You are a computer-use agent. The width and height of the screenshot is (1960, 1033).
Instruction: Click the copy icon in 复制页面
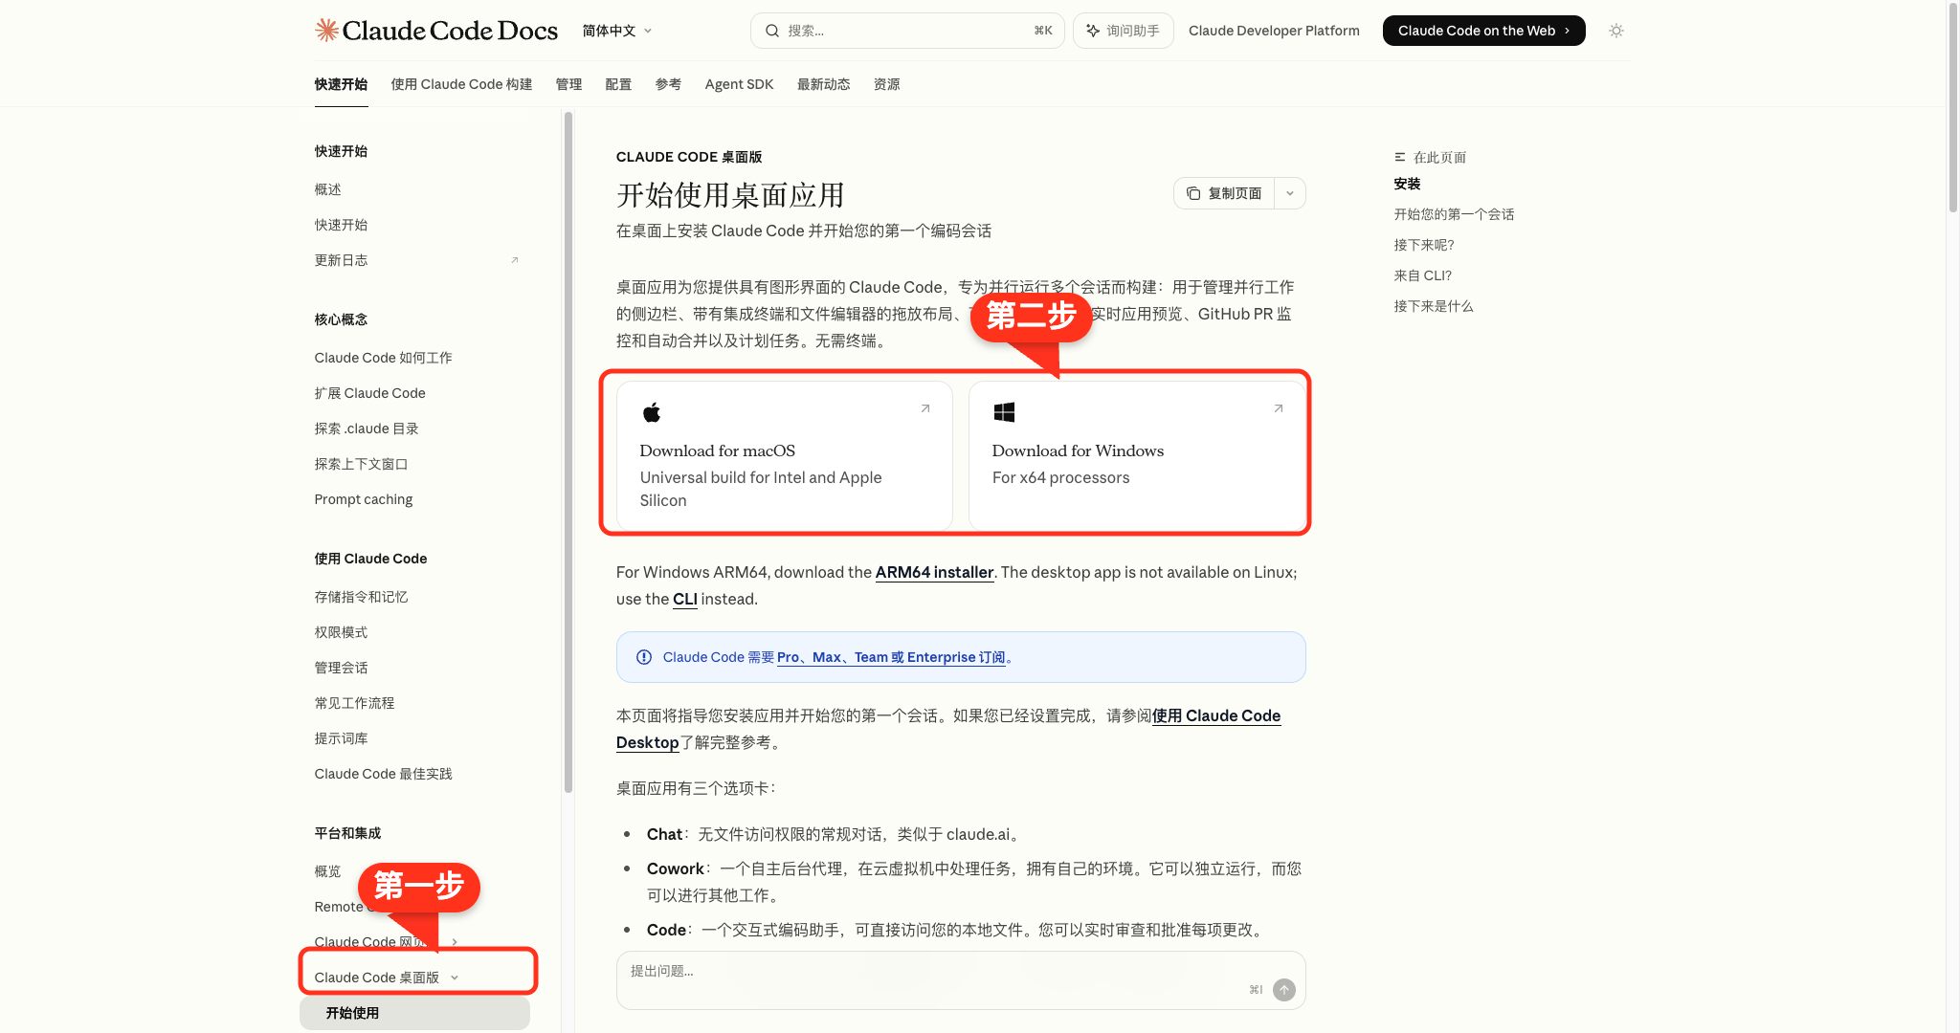click(x=1193, y=193)
